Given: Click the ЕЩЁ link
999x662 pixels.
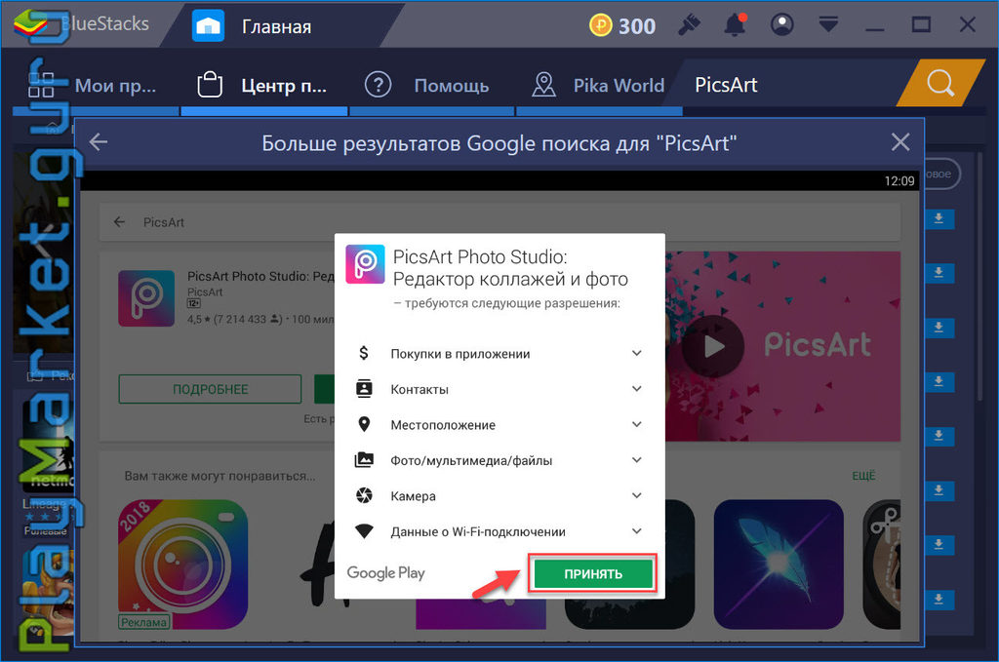Looking at the screenshot, I should [863, 476].
